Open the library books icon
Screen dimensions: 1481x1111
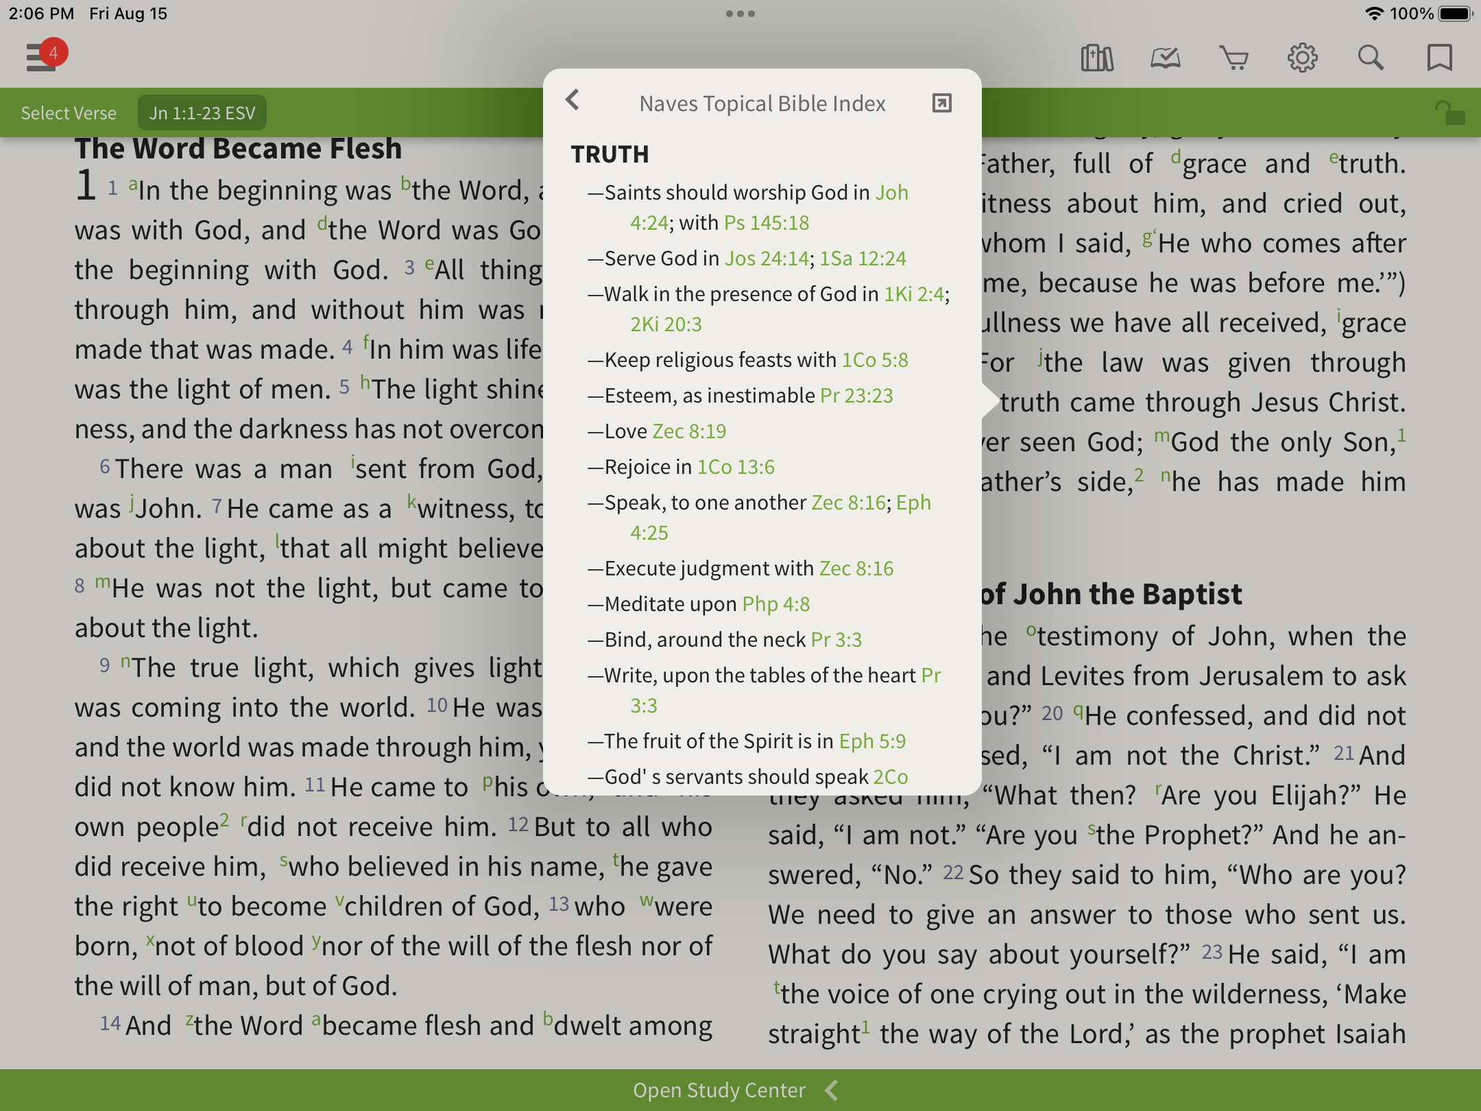1097,58
